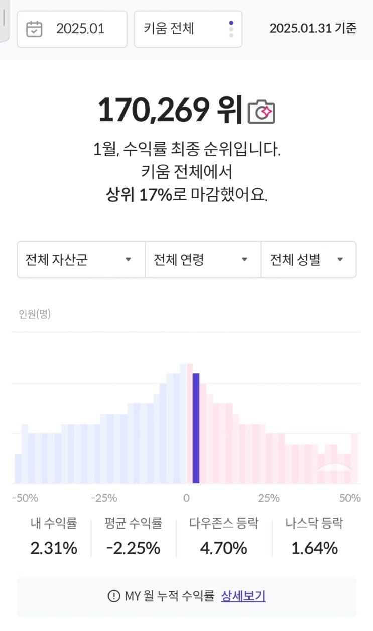
Task: Tap the 평균 수익률 -2.25% stat
Action: pos(134,537)
